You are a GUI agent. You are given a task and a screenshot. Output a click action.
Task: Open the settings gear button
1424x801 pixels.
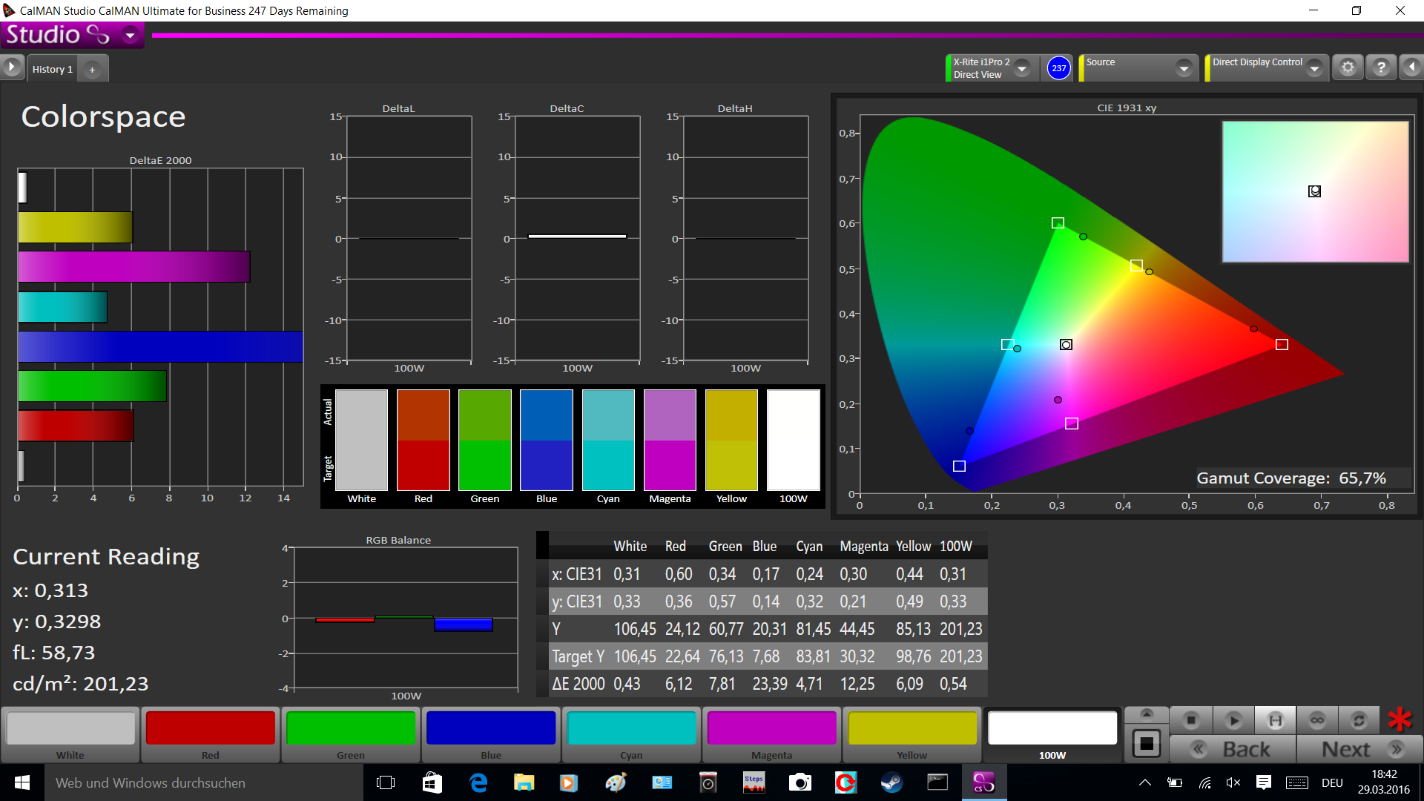tap(1348, 67)
